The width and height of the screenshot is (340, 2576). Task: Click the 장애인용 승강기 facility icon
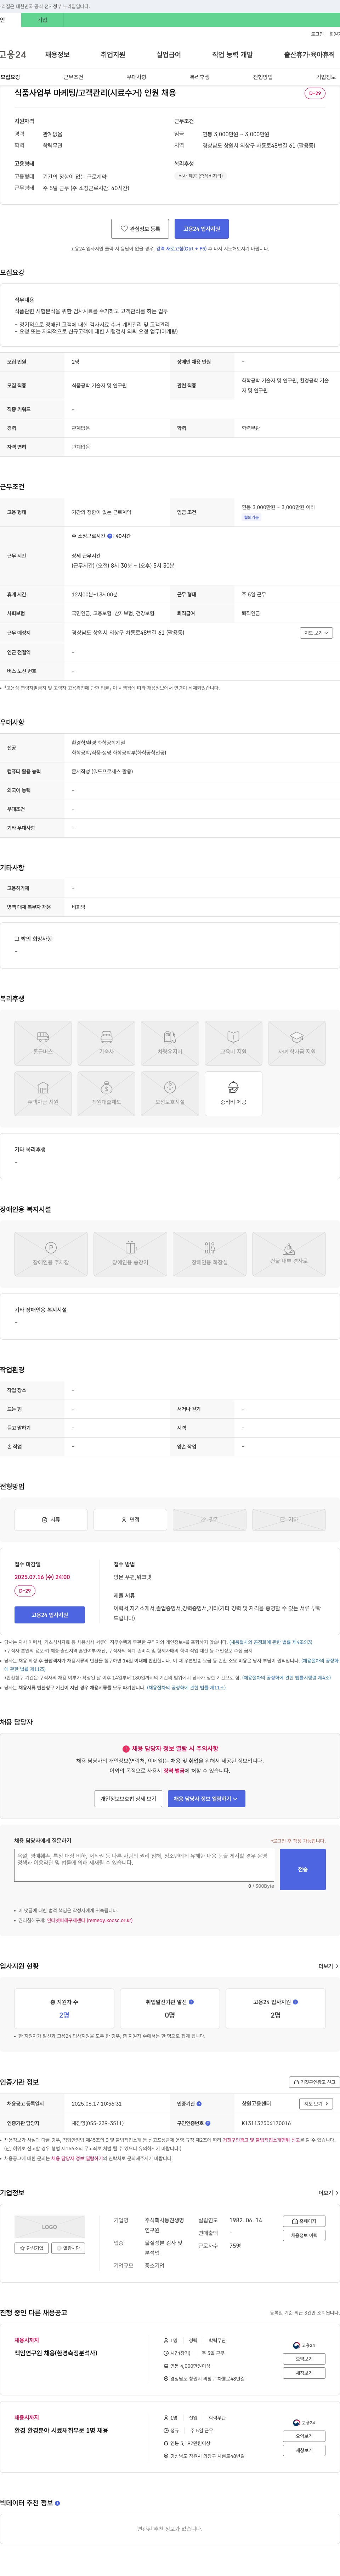click(x=131, y=1254)
